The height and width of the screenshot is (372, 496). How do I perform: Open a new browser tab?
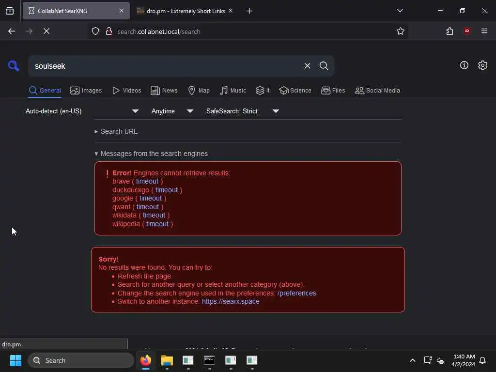249,11
